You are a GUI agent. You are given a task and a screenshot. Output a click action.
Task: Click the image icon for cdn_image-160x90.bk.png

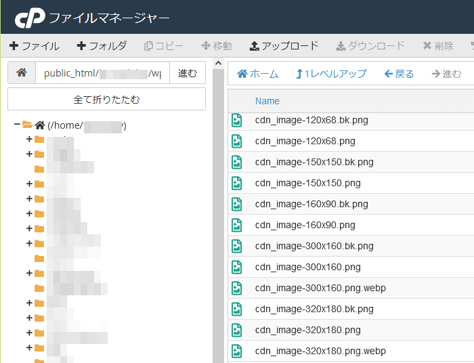click(x=236, y=204)
